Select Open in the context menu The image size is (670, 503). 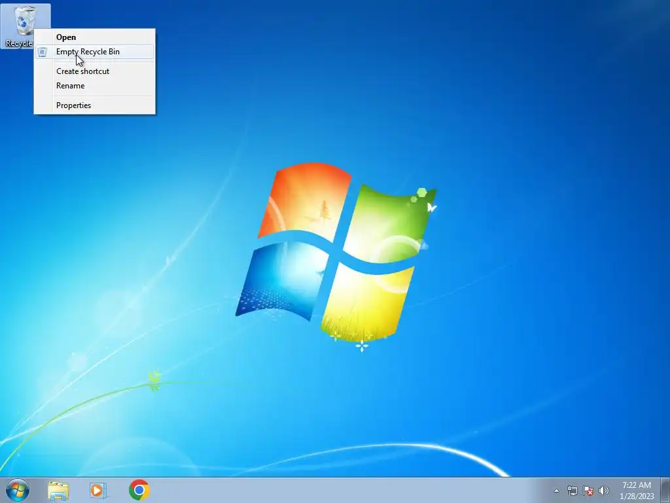click(x=94, y=37)
